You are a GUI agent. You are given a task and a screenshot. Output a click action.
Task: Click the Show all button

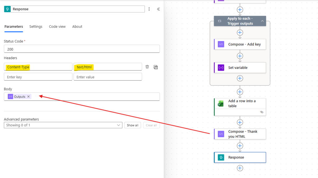click(x=133, y=125)
